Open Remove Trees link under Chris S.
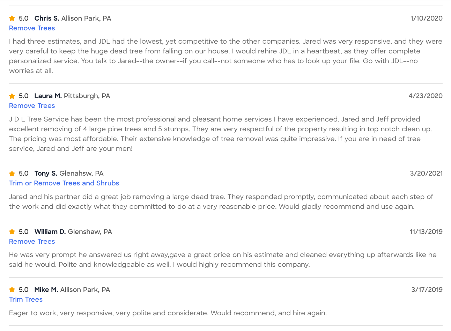Image resolution: width=451 pixels, height=331 pixels. coord(32,28)
